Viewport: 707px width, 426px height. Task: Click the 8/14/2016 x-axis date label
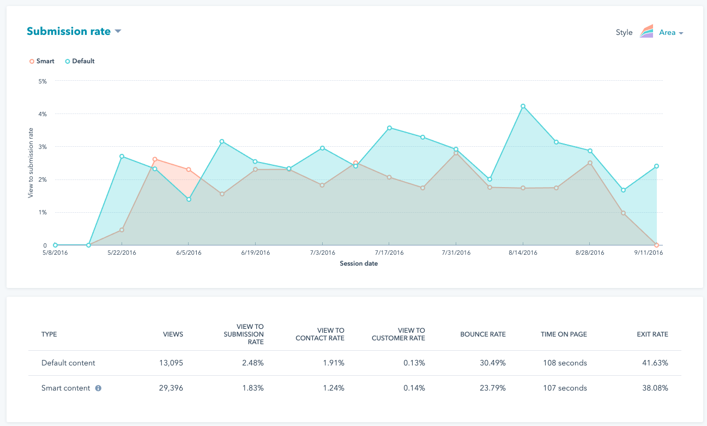(x=523, y=253)
